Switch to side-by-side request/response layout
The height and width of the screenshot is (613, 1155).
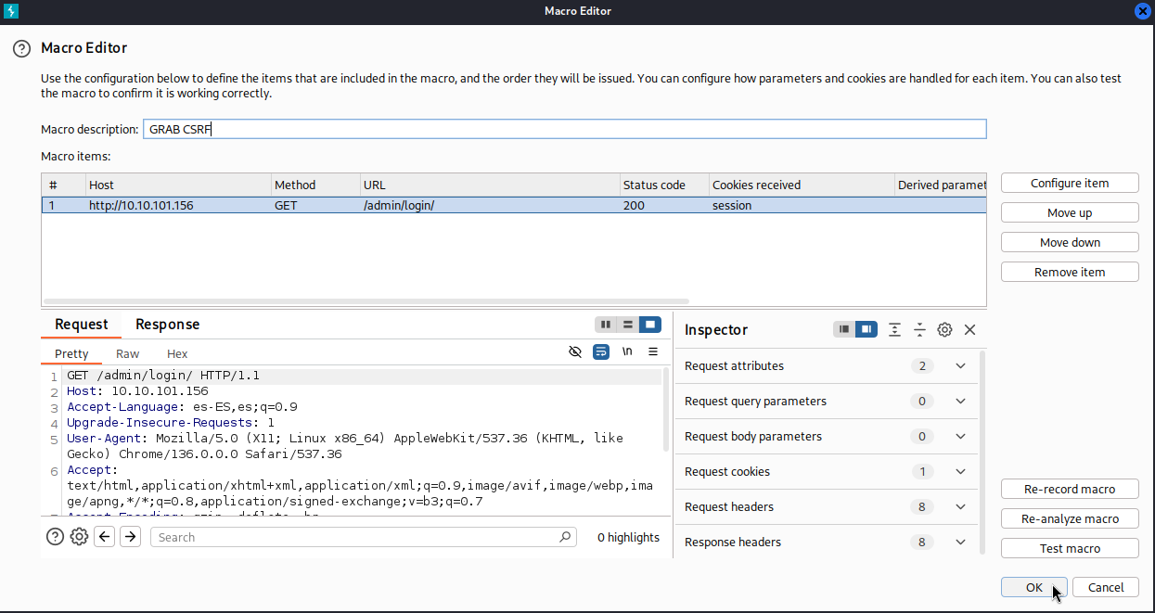tap(606, 325)
